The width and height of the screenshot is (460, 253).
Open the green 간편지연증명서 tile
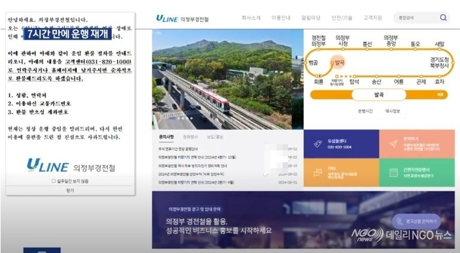pos(417,172)
